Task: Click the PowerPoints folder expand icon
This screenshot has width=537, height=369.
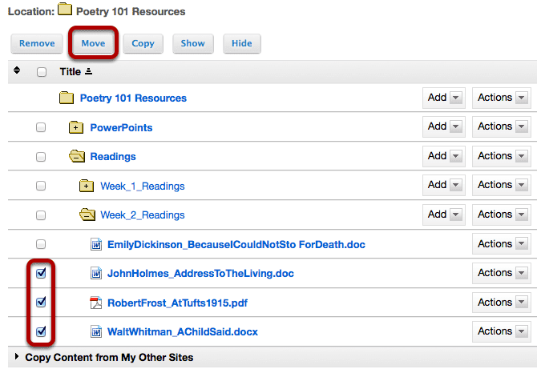Action: point(76,127)
